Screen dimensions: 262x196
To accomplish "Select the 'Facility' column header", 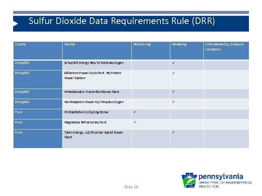I will pos(97,51).
